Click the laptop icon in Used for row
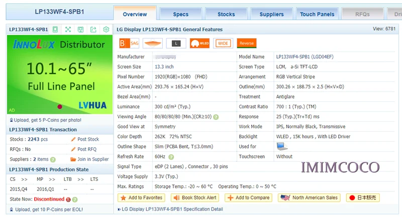The height and width of the screenshot is (218, 402). coord(281,146)
